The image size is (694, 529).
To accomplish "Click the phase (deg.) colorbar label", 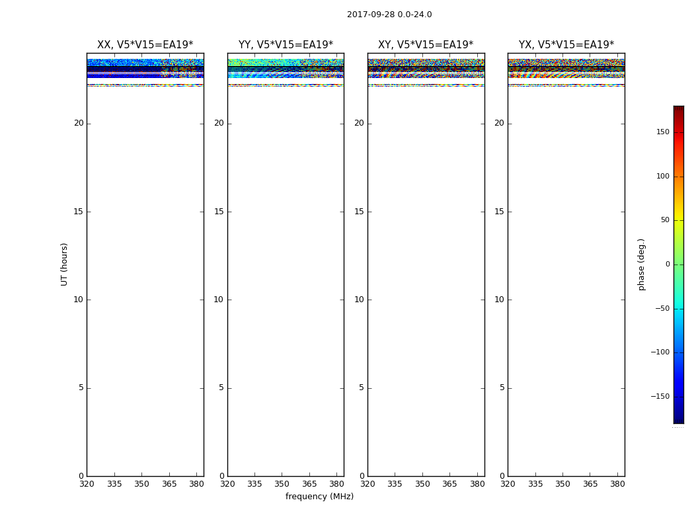I will pyautogui.click(x=641, y=264).
